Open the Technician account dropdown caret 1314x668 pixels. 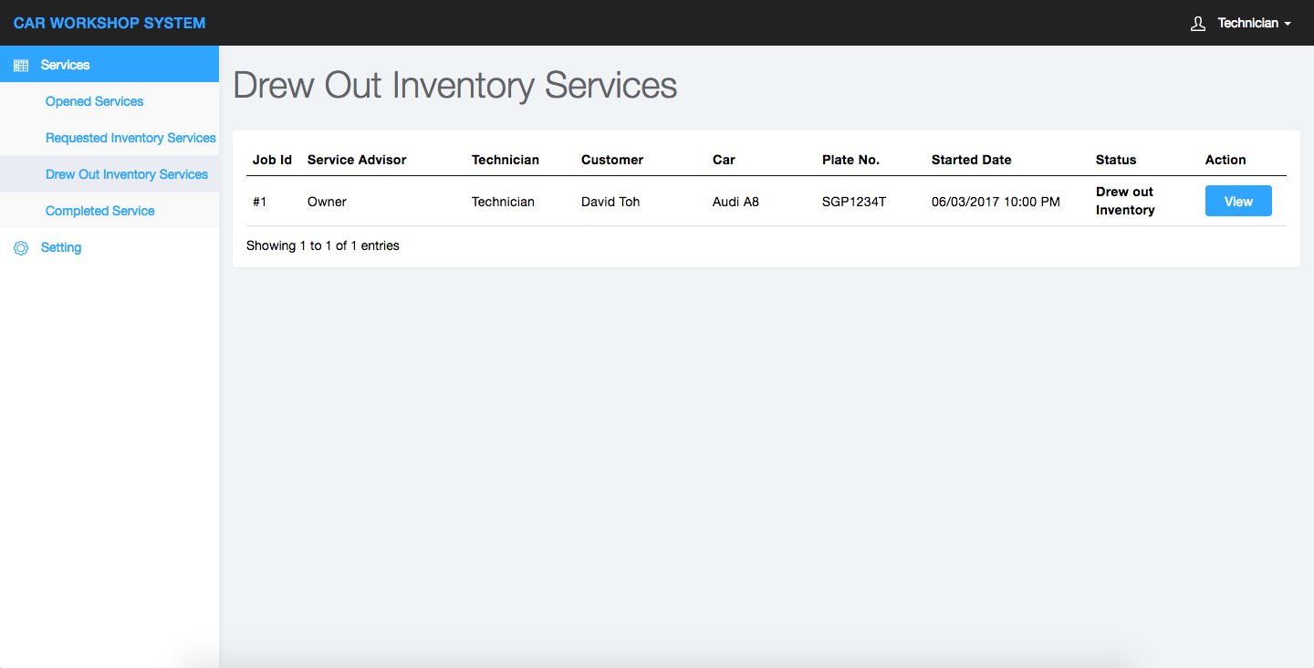coord(1288,24)
